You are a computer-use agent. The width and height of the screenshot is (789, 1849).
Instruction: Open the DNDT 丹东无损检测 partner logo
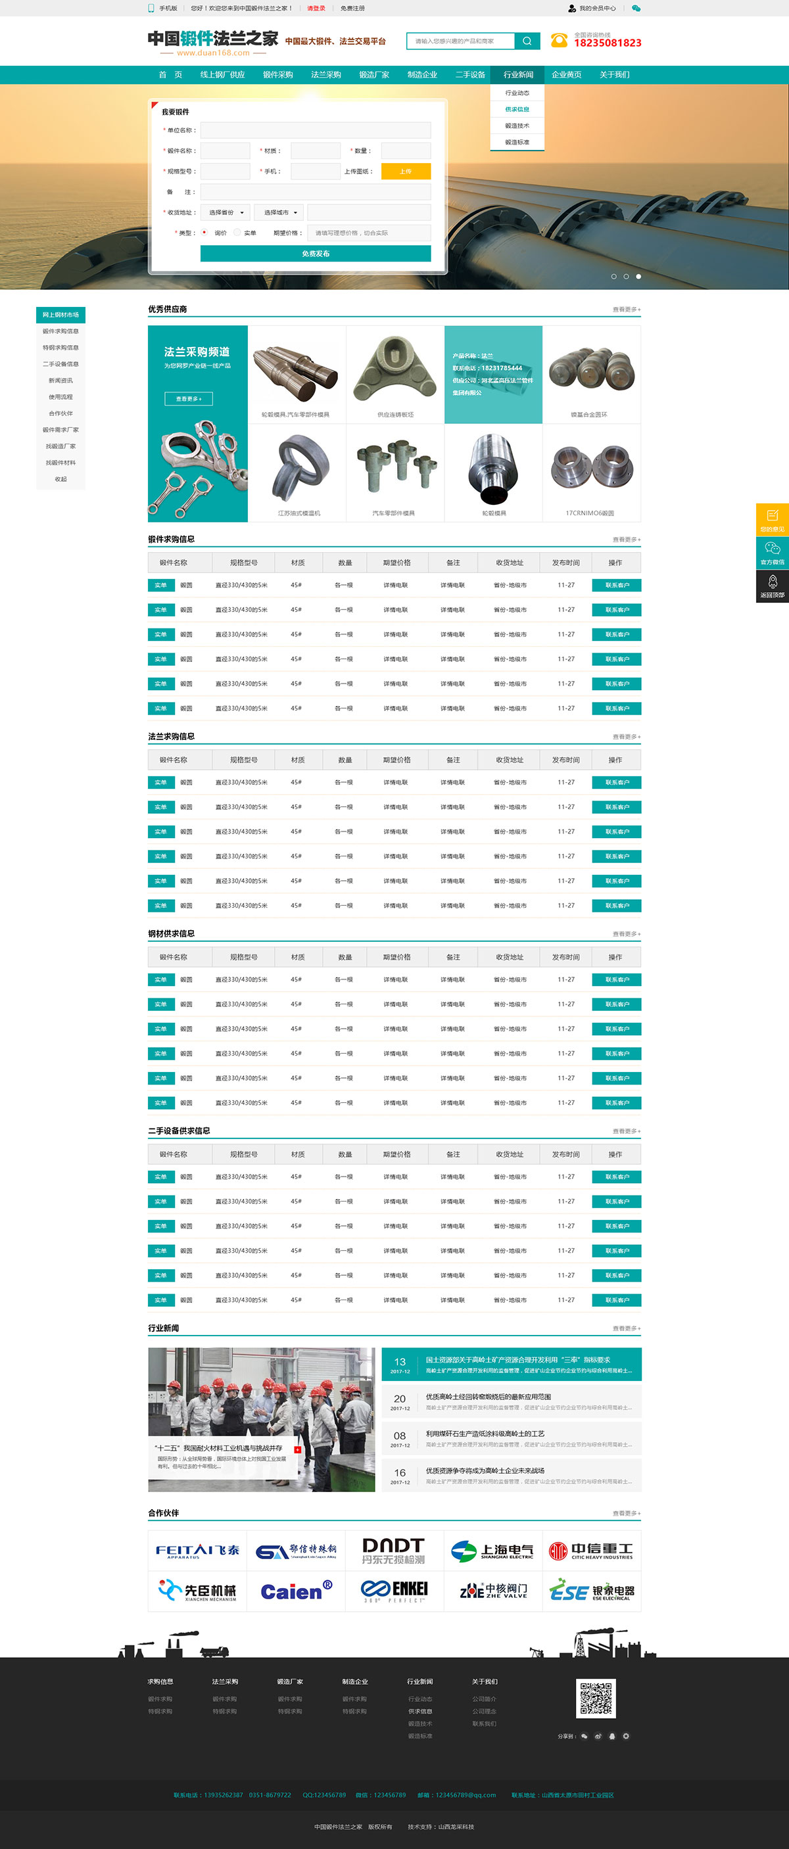tap(394, 1551)
